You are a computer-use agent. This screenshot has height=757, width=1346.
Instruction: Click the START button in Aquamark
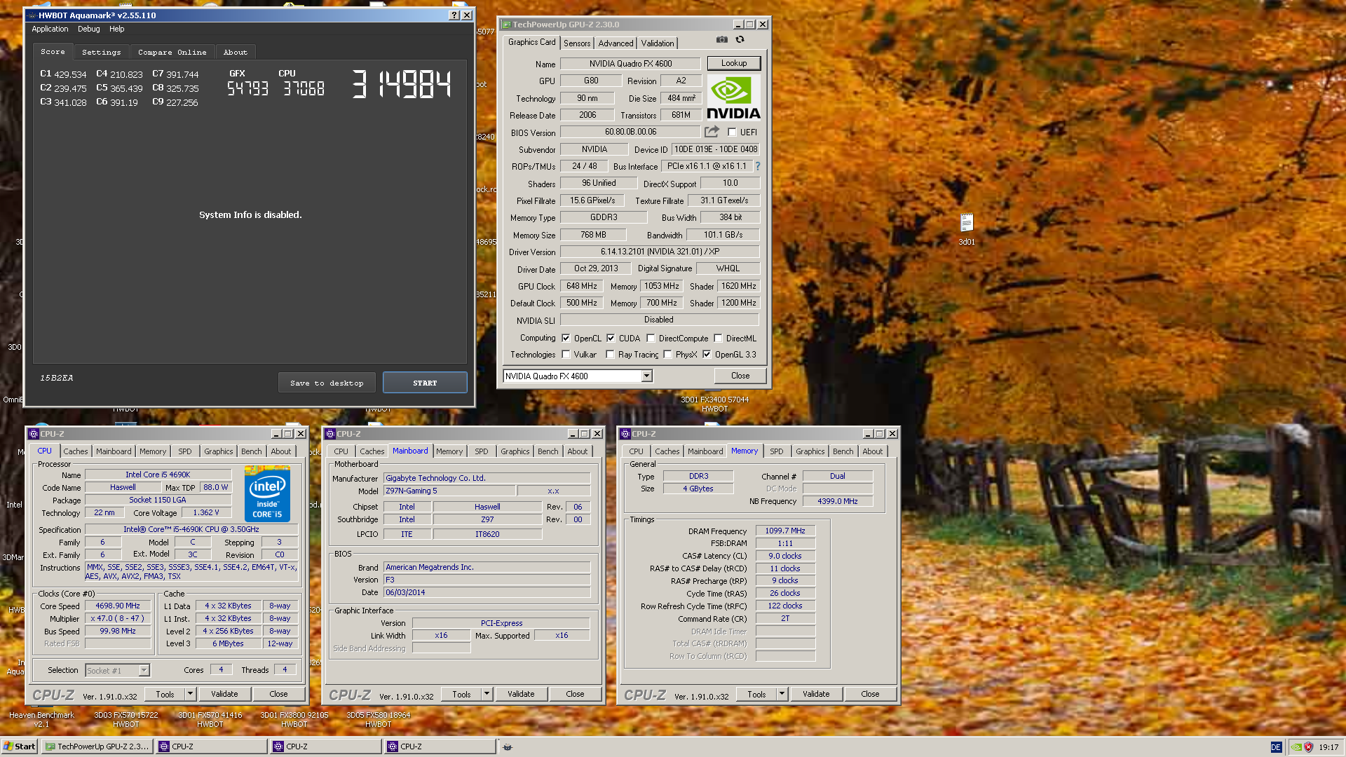[425, 383]
